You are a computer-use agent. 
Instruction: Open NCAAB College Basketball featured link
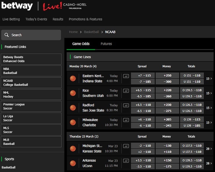coord(31,83)
